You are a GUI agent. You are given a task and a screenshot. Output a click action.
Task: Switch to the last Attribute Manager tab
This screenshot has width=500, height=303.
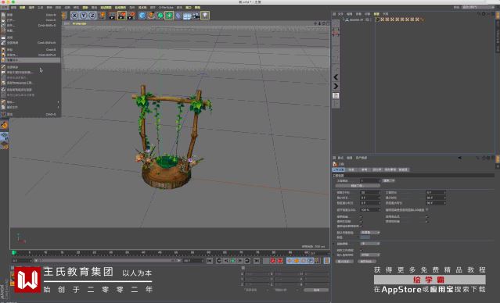tap(403, 169)
